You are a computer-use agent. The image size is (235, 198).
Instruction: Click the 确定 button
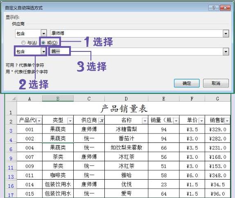pyautogui.click(x=187, y=83)
